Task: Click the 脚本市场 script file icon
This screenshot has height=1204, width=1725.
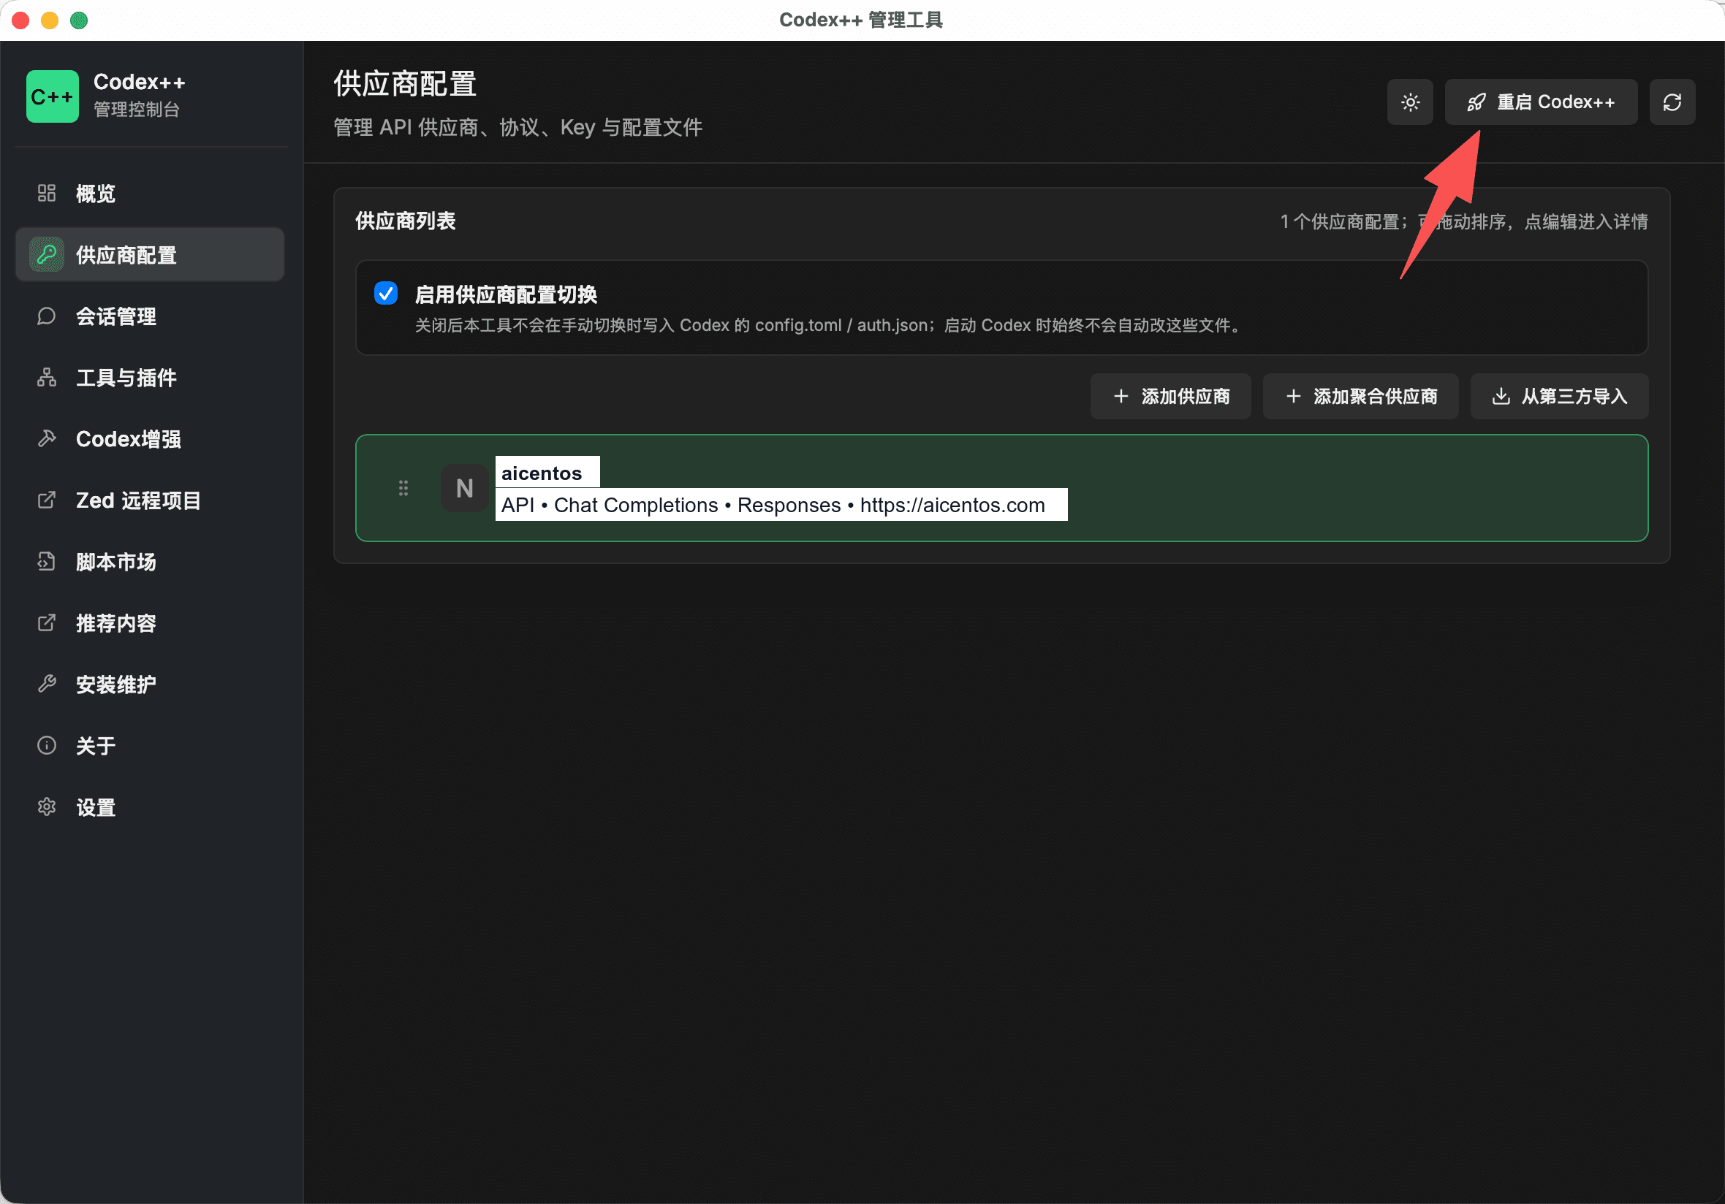Action: tap(47, 562)
